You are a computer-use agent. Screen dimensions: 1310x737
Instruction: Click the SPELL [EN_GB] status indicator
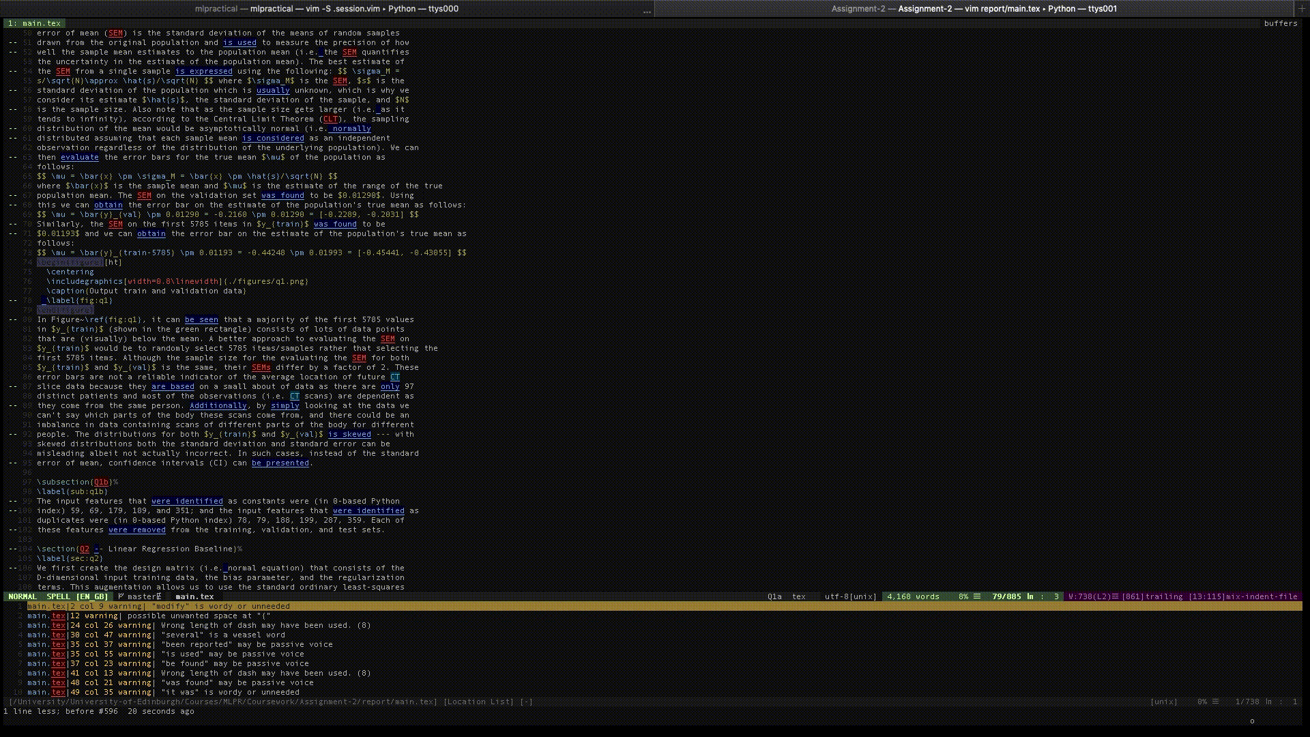(76, 596)
